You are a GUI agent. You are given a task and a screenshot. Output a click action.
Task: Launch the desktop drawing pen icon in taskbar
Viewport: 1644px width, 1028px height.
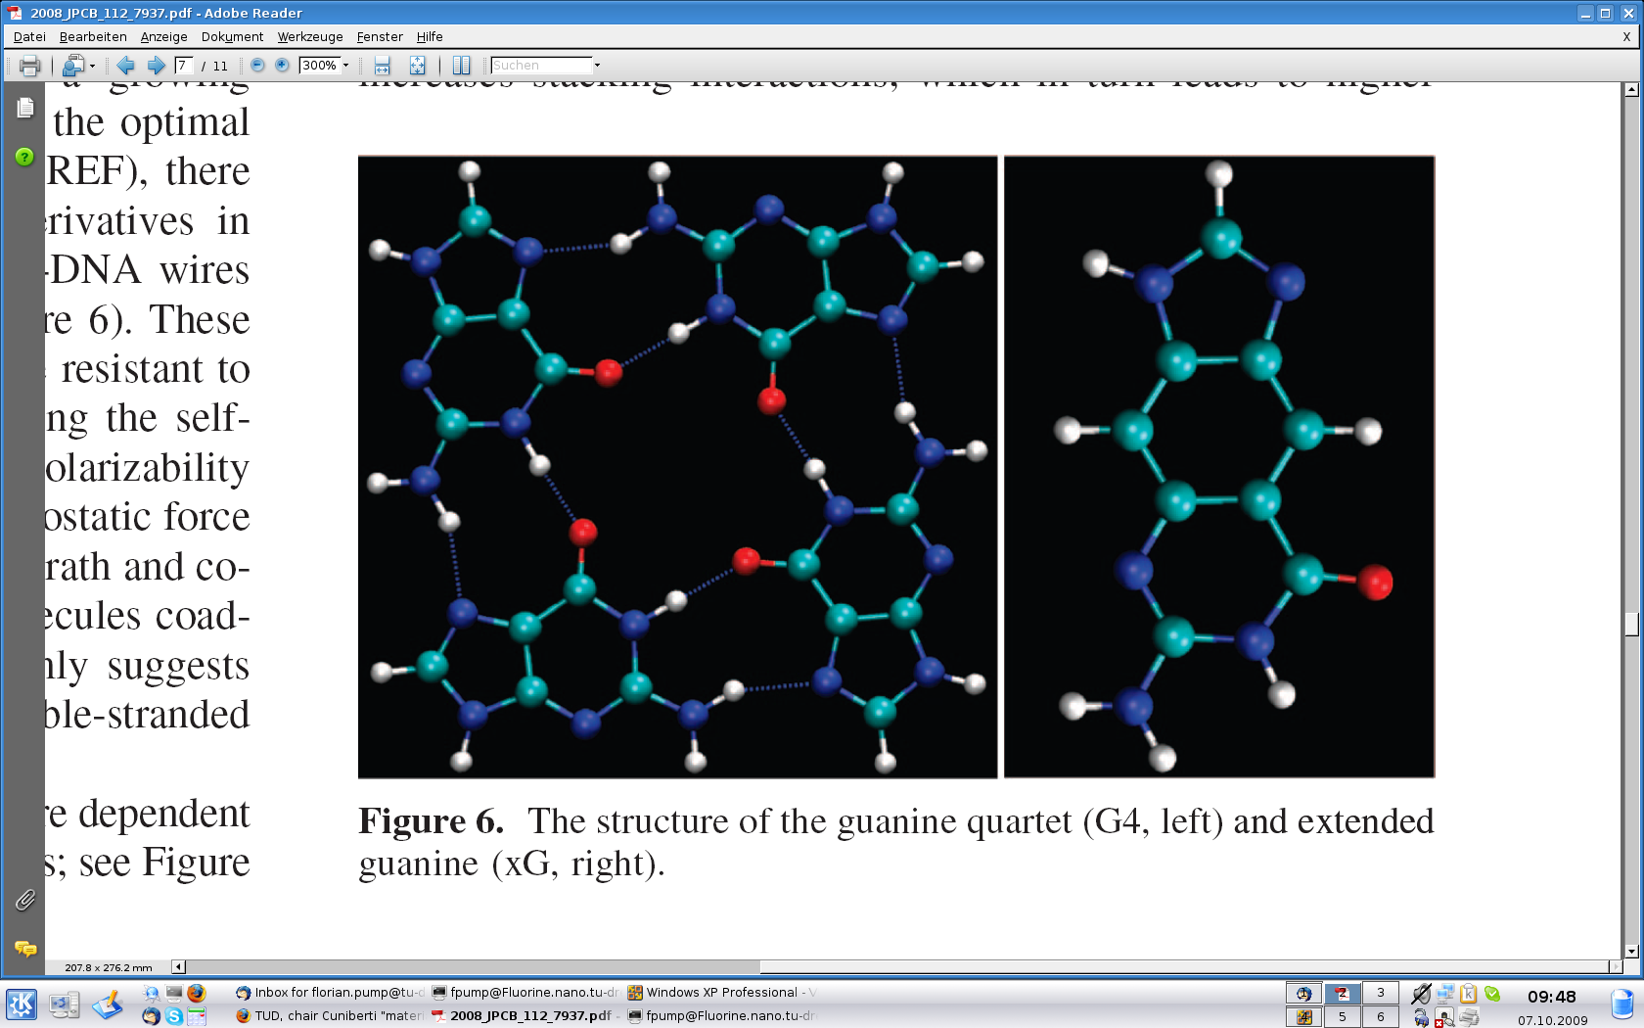108,1005
